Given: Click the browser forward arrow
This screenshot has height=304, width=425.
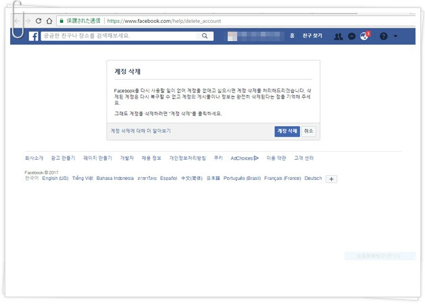Looking at the screenshot, I should (28, 21).
